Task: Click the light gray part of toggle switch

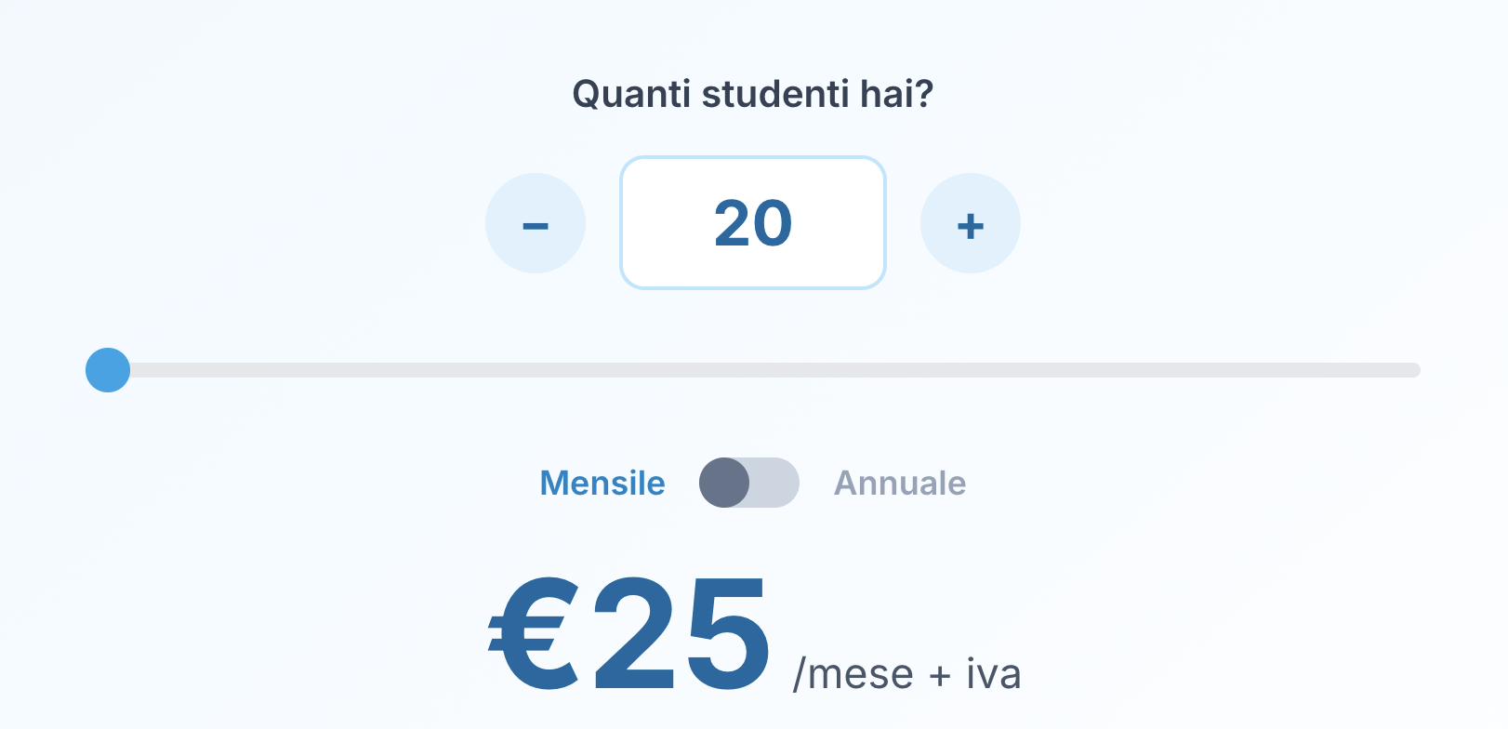Action: tap(776, 483)
